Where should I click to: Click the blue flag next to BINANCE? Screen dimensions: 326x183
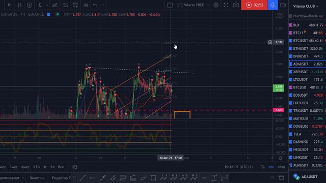point(49,14)
